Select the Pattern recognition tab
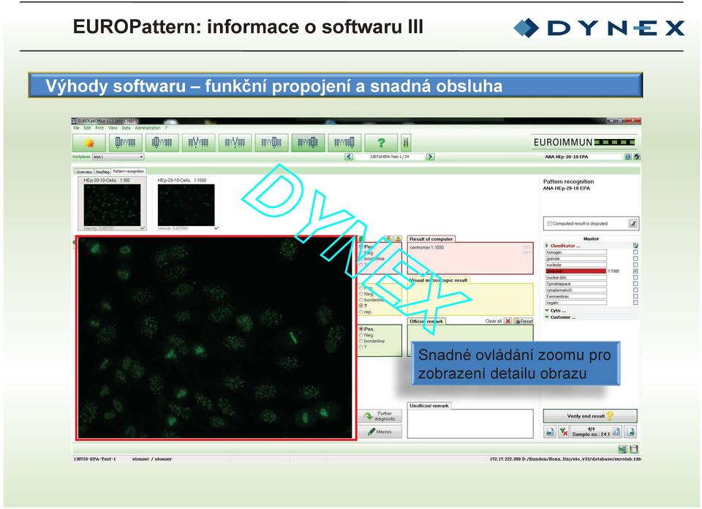The height and width of the screenshot is (509, 702). point(129,171)
